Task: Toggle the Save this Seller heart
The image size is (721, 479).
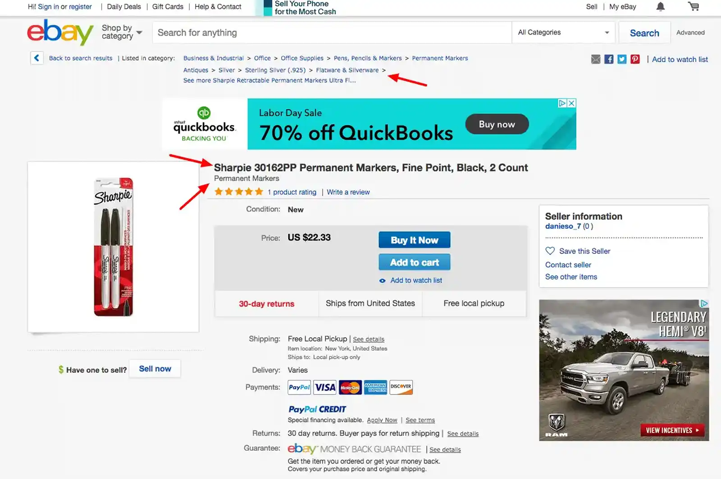Action: (x=550, y=251)
